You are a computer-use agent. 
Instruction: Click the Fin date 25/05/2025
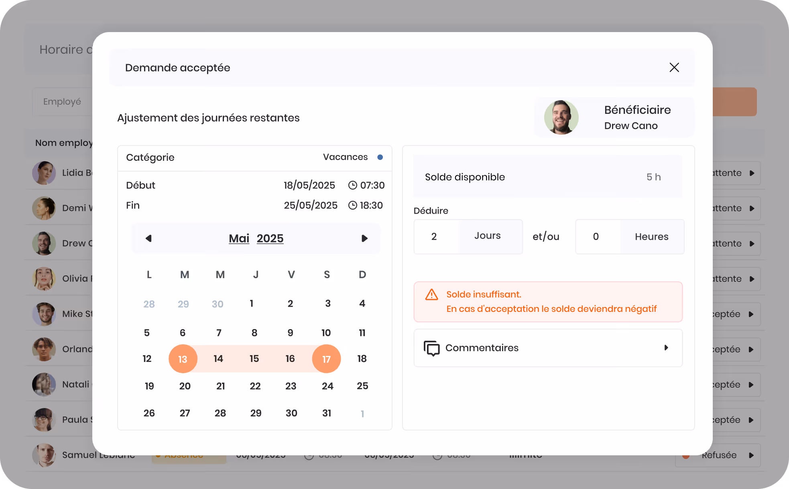coord(311,205)
